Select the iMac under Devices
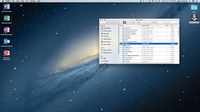200x112 pixels. [106, 50]
